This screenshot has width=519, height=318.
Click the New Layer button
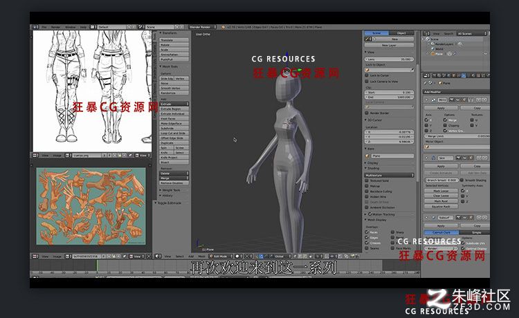(389, 46)
